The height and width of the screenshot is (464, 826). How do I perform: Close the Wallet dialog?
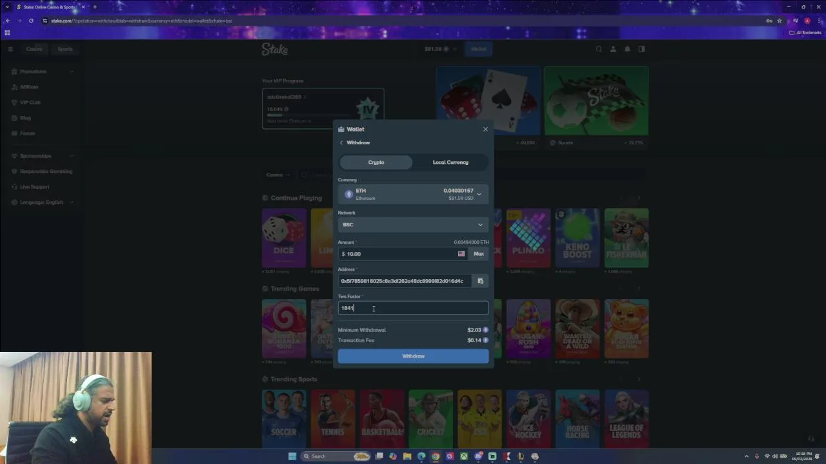485,129
